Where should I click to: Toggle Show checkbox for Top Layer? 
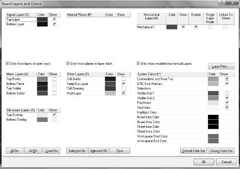[54, 19]
